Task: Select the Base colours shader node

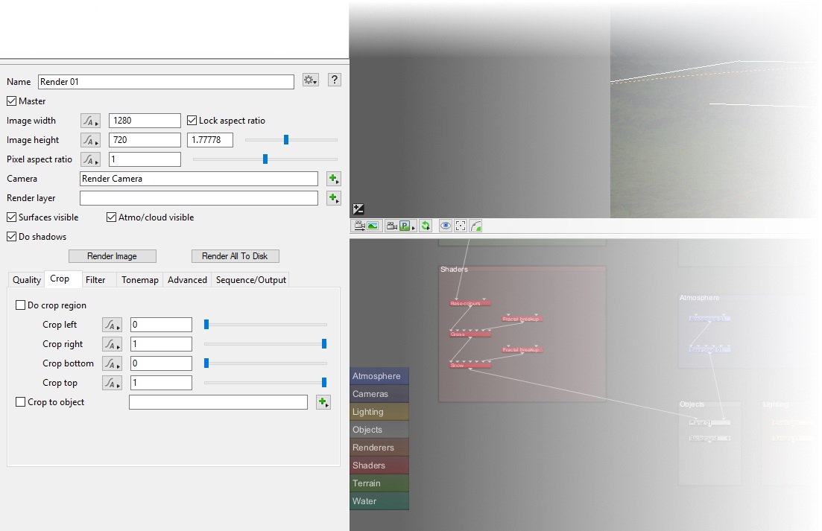Action: point(470,303)
